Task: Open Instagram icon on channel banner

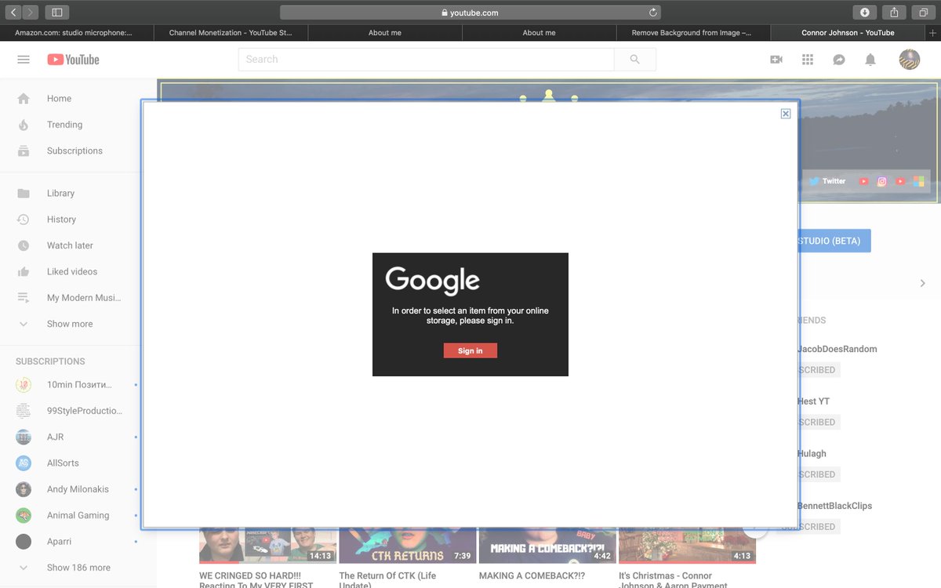Action: [882, 181]
